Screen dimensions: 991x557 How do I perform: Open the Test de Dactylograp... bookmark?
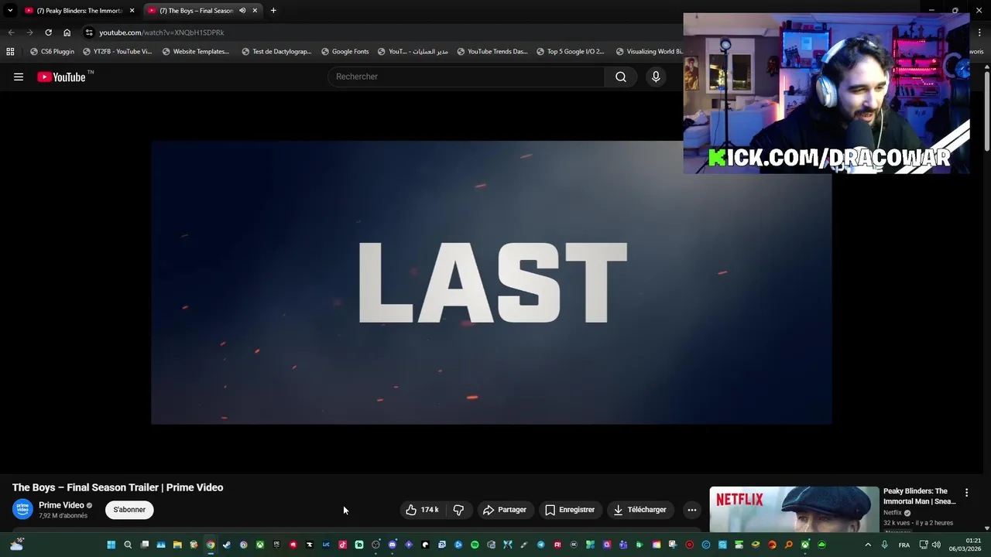[276, 52]
